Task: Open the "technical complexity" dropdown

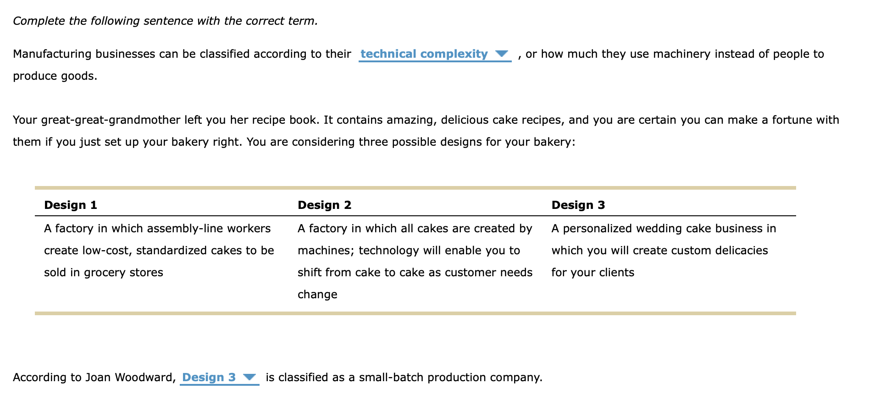Action: (x=435, y=54)
